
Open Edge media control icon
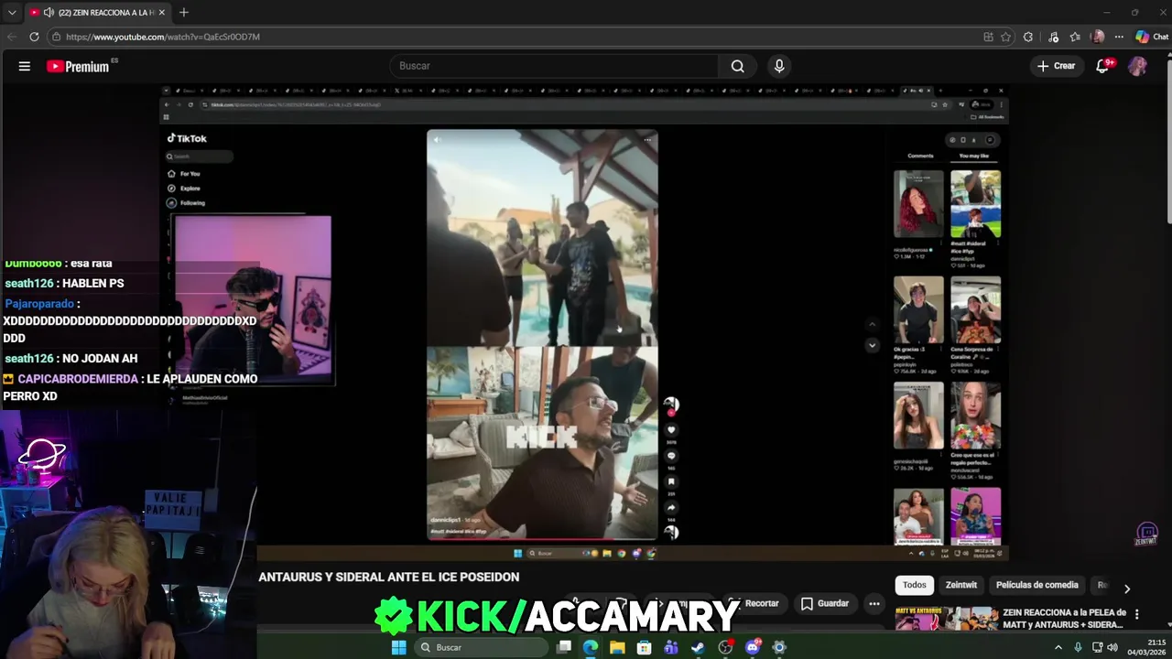pyautogui.click(x=1053, y=37)
